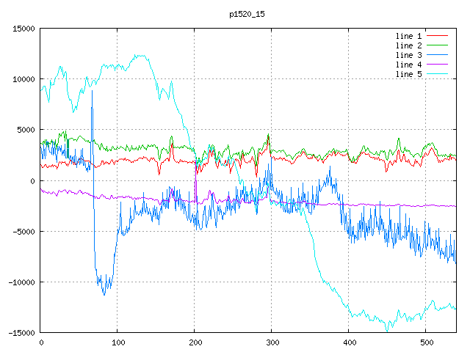Click the 300 x-axis tick label
Screen dimensions: 470x352
point(272,342)
